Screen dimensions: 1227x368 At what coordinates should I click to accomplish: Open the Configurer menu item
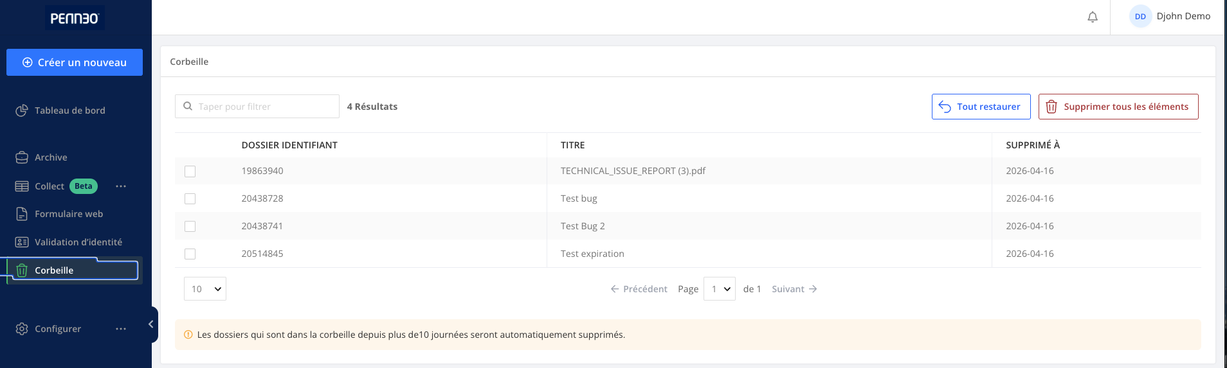tap(58, 329)
